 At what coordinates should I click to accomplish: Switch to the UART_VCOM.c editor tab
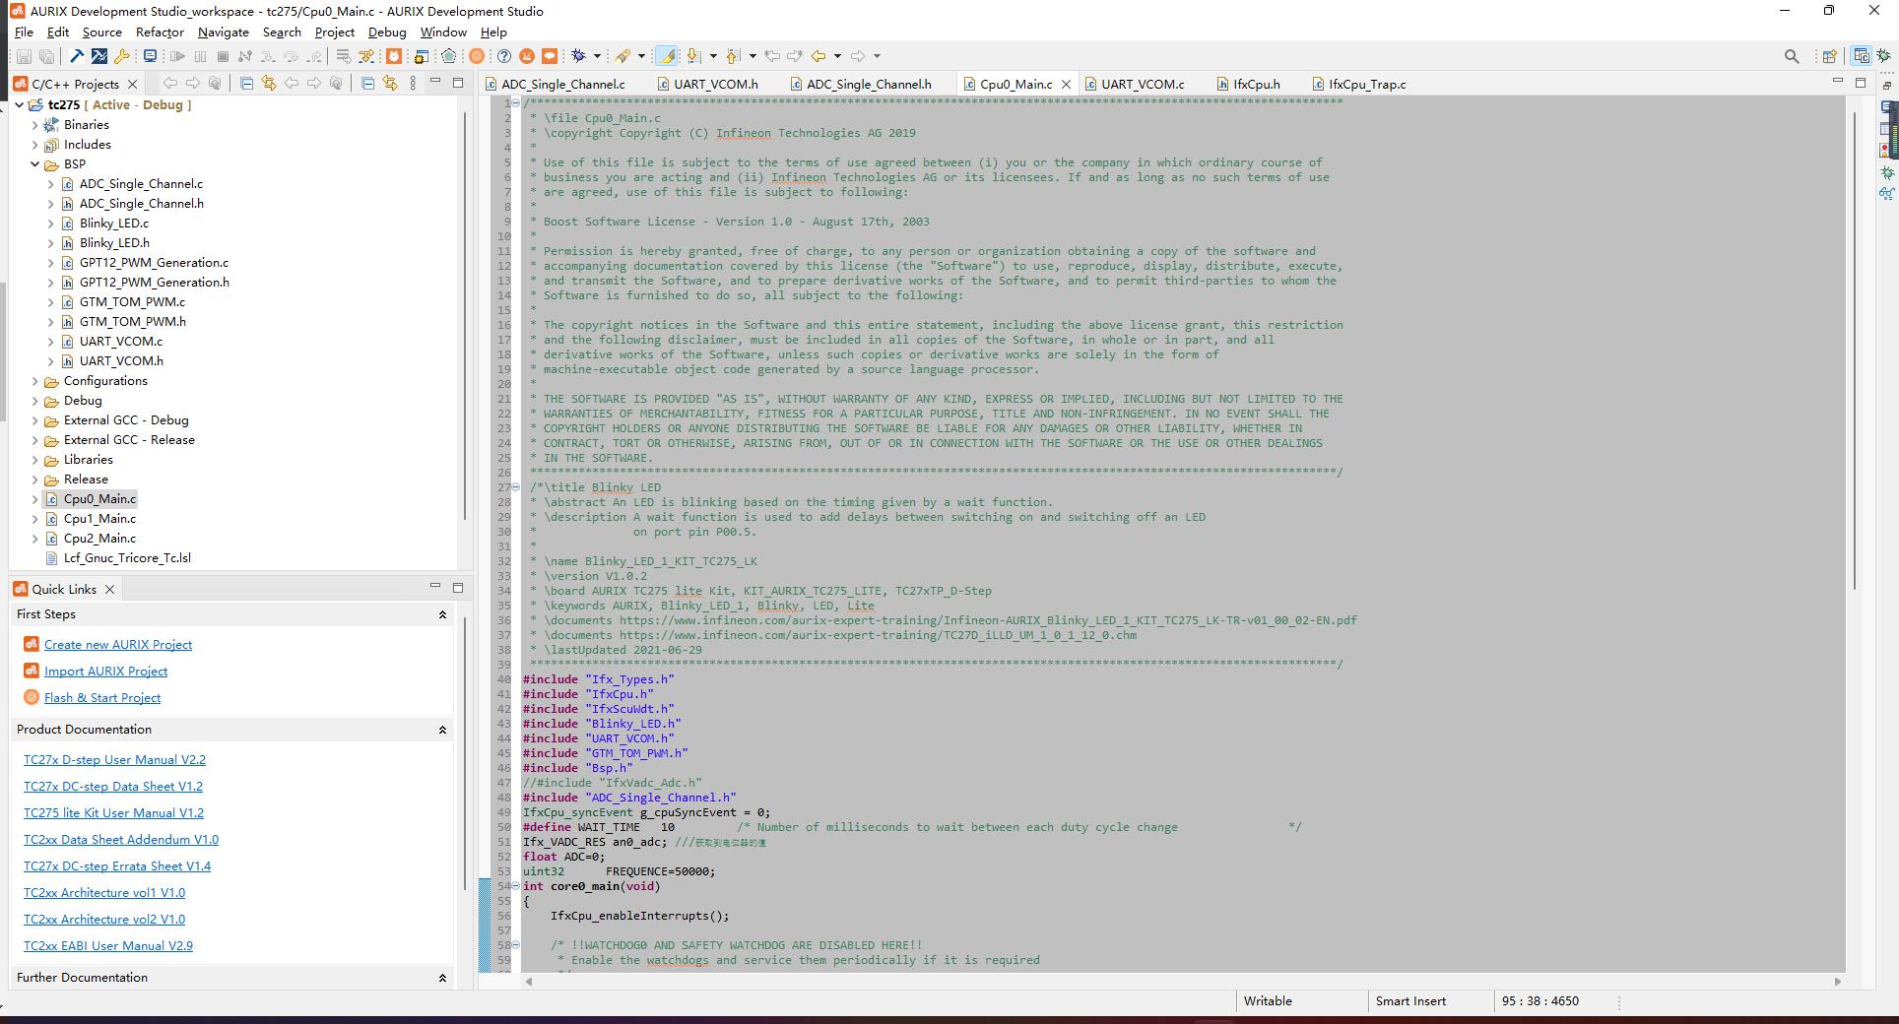tap(1135, 84)
